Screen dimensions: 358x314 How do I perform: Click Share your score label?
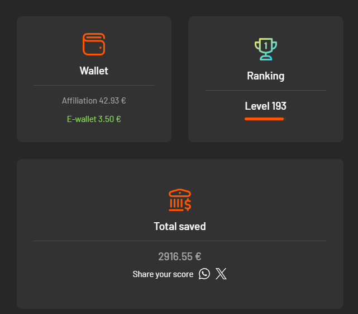[163, 274]
